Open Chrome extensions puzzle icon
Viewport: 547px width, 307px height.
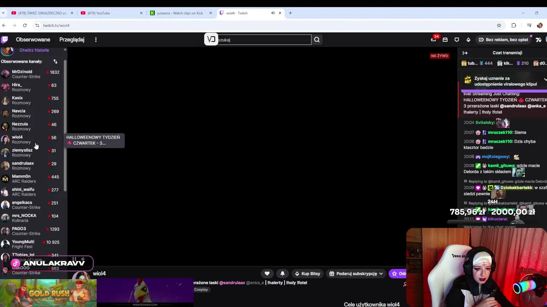click(514, 25)
